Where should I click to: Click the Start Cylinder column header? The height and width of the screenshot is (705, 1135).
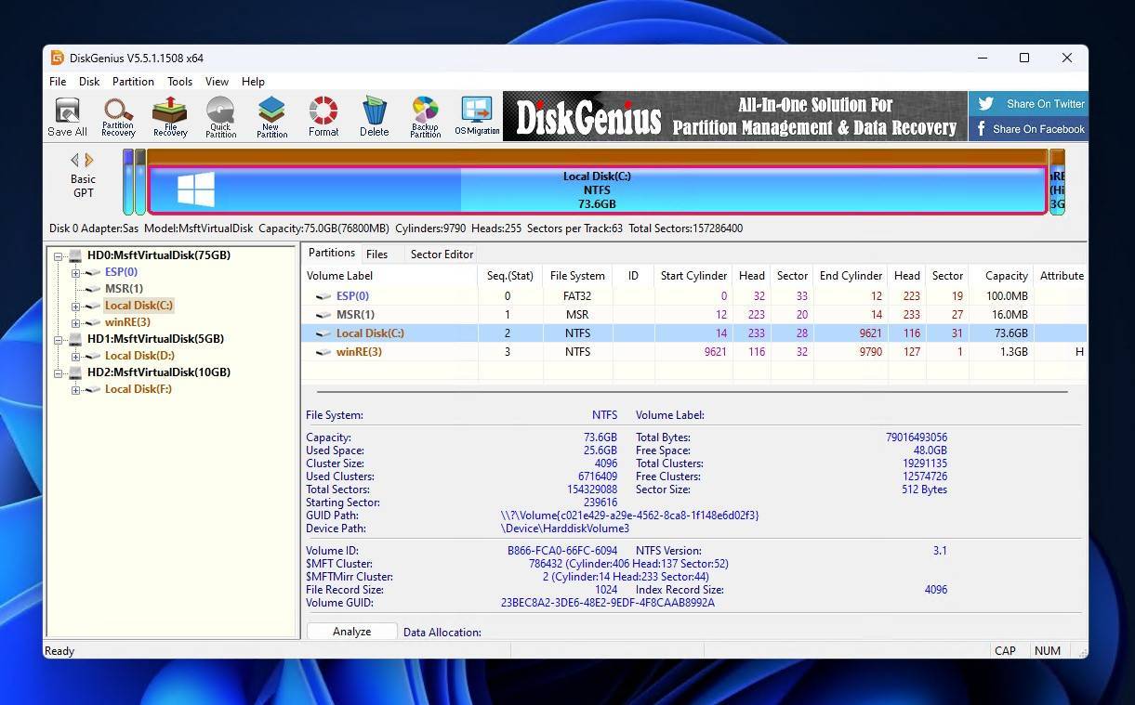click(693, 276)
